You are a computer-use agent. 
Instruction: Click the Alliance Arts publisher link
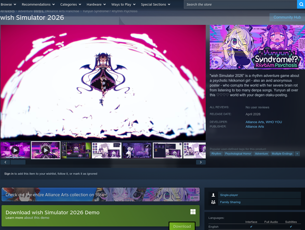pyautogui.click(x=255, y=126)
